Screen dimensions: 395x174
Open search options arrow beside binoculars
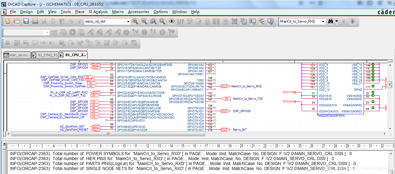[336, 22]
